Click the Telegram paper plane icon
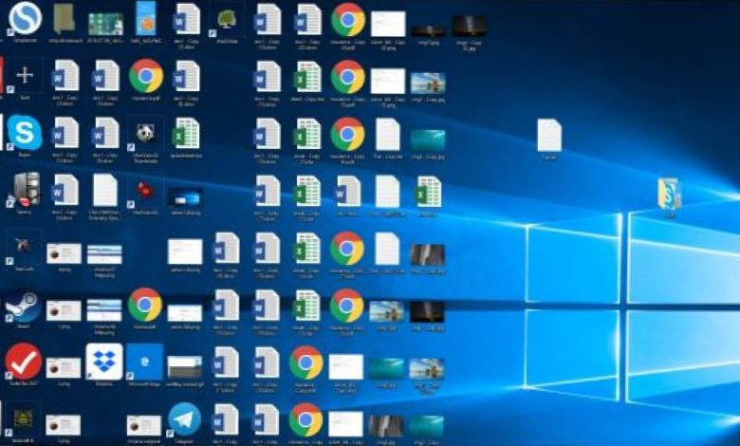This screenshot has height=446, width=740. point(184,419)
